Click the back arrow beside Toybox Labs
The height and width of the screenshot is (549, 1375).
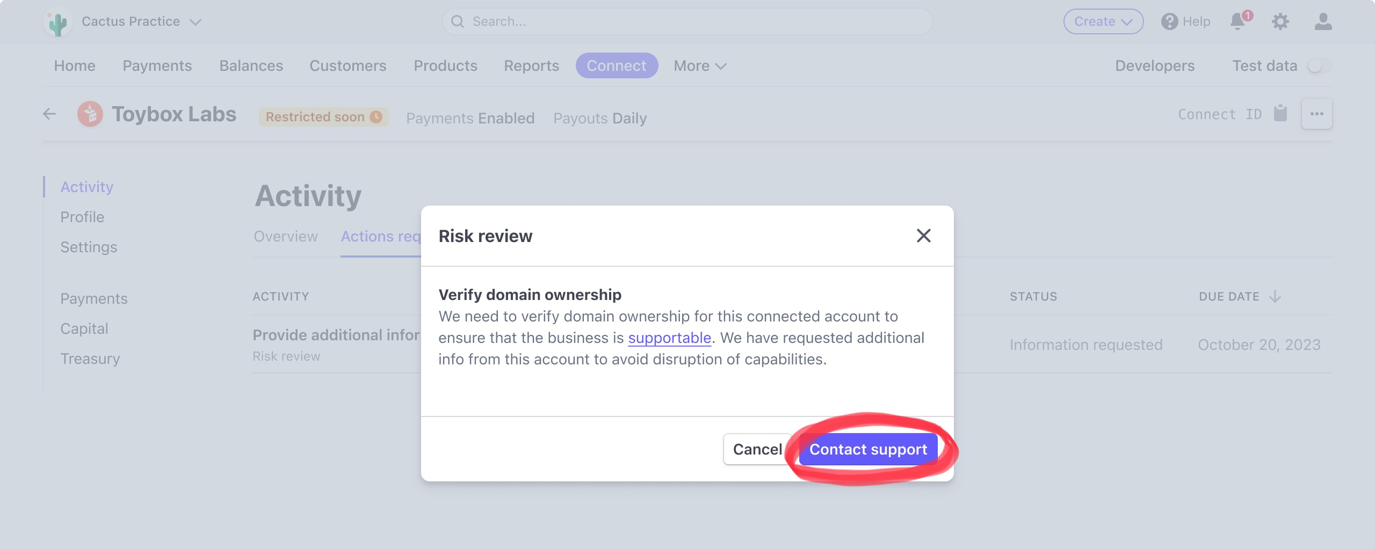49,114
